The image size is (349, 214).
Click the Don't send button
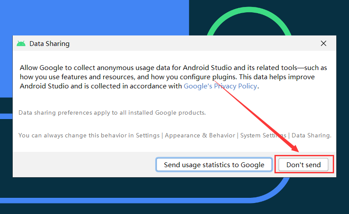pyautogui.click(x=303, y=165)
